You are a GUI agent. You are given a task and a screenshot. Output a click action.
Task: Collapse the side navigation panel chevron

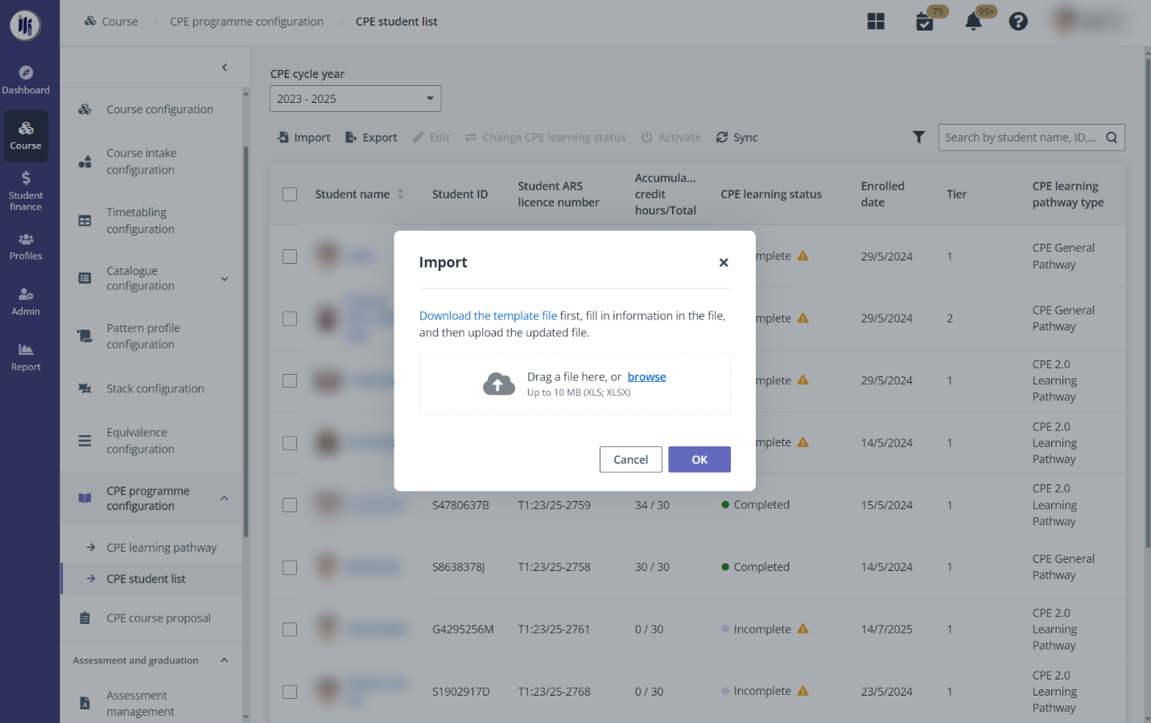[x=225, y=68]
